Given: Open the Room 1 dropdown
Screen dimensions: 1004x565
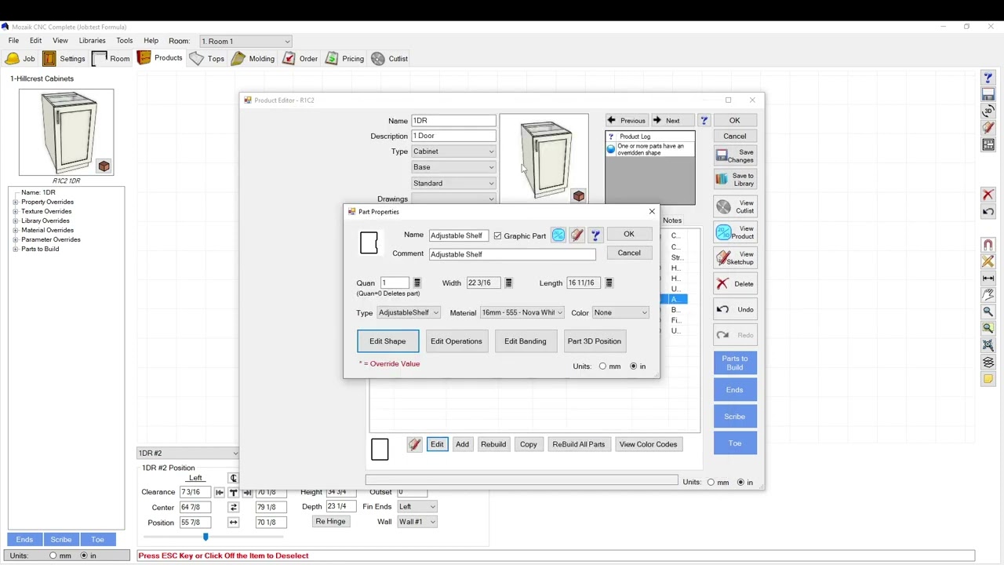Looking at the screenshot, I should 246,41.
